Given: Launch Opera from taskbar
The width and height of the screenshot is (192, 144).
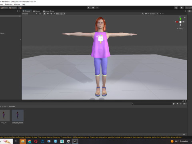Looking at the screenshot, I should pyautogui.click(x=36, y=141).
